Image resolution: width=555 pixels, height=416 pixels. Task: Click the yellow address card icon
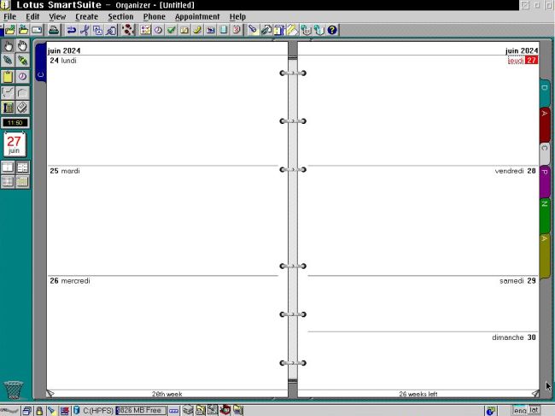[x=184, y=30]
